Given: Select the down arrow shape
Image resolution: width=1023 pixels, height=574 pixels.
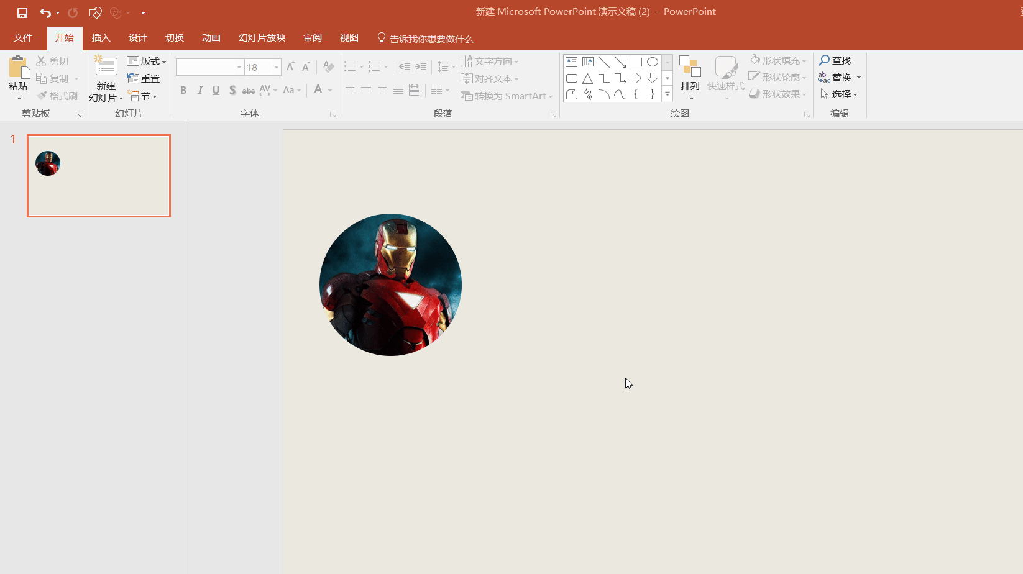Looking at the screenshot, I should coord(653,78).
